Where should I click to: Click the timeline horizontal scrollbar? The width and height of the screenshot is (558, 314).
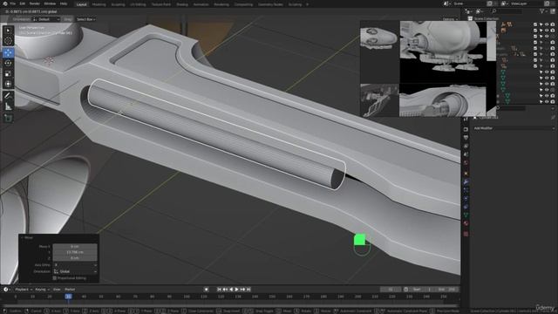coord(230,305)
